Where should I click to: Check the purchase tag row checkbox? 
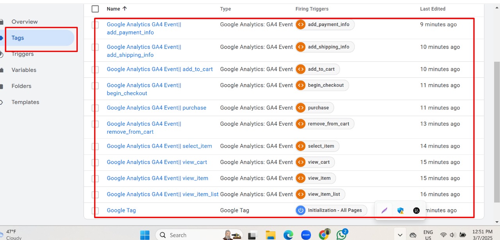(x=95, y=108)
